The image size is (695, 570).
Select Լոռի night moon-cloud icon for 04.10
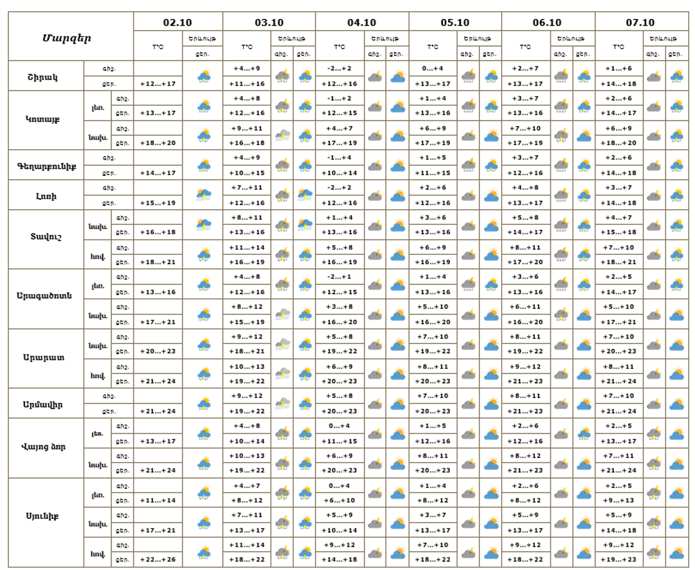[375, 195]
